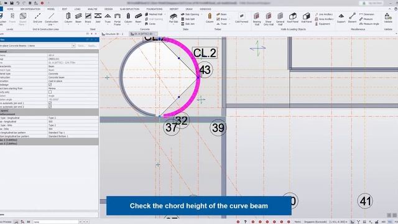Click the Timber Beam button
Image resolution: width=398 pixels, height=224 pixels.
(221, 14)
